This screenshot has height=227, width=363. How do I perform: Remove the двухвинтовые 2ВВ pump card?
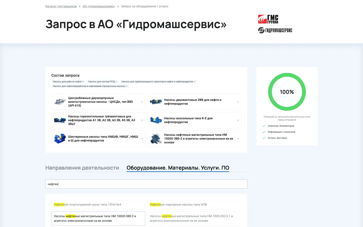[x=238, y=102]
